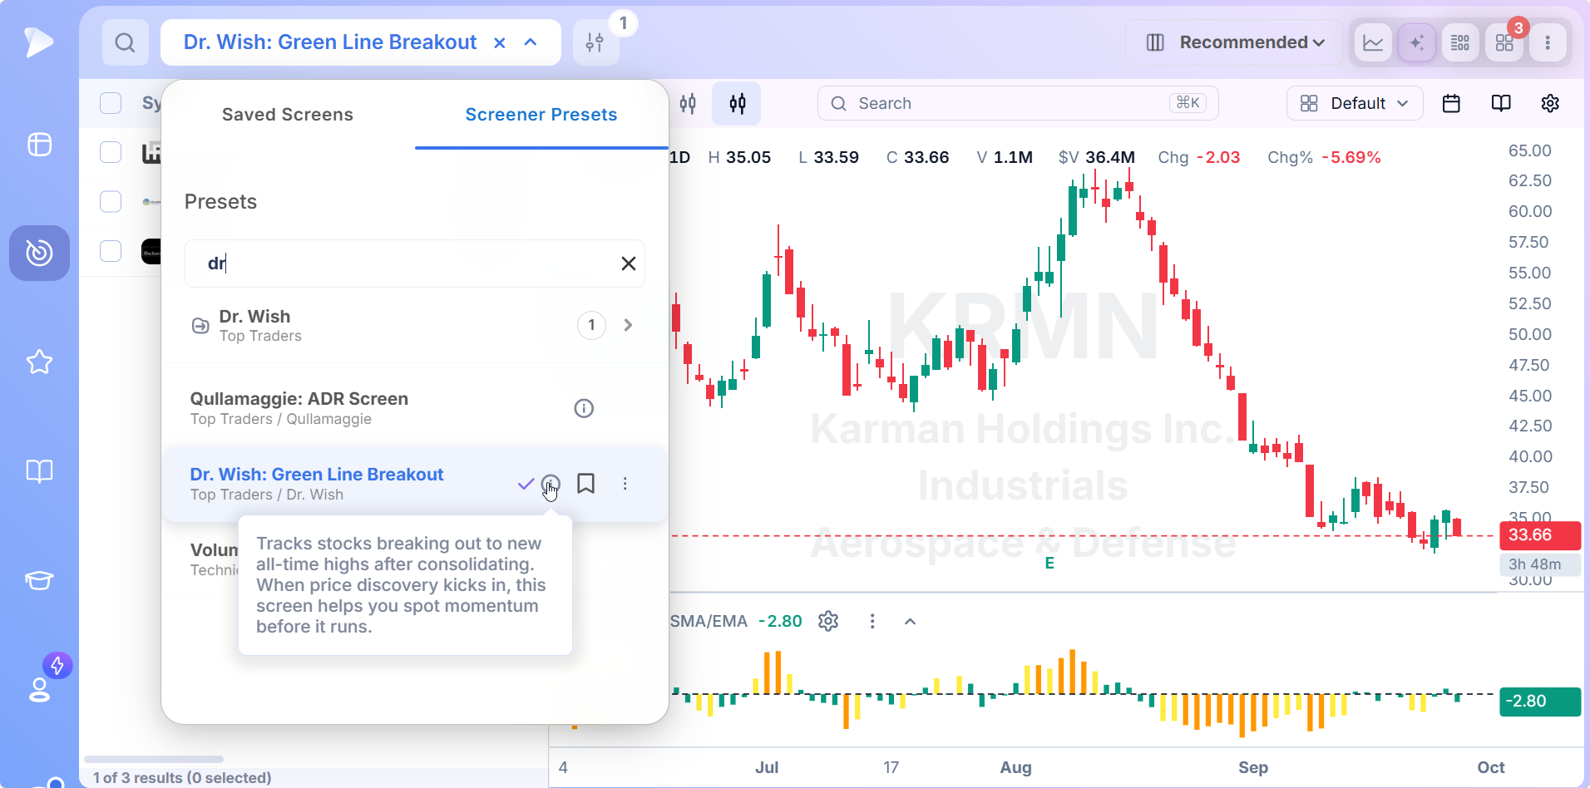1590x788 pixels.
Task: Open more options for Green Line Breakout
Action: (625, 484)
